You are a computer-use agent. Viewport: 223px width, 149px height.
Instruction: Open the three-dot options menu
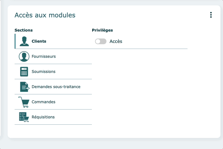211,15
